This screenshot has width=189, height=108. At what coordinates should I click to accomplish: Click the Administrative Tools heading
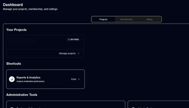click(22, 95)
